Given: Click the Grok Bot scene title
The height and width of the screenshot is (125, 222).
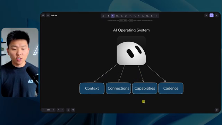Looking at the screenshot, I should click(54, 15).
